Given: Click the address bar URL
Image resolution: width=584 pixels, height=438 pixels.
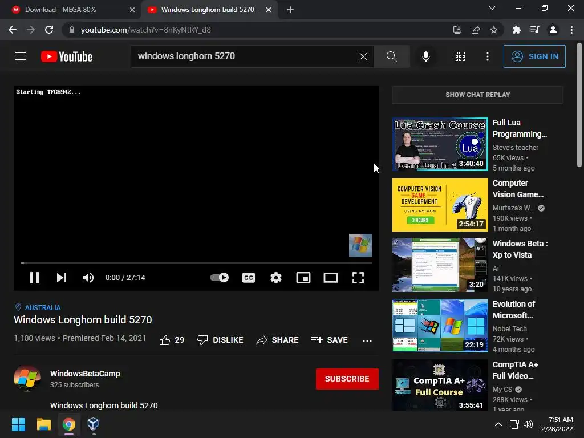Looking at the screenshot, I should pos(145,30).
